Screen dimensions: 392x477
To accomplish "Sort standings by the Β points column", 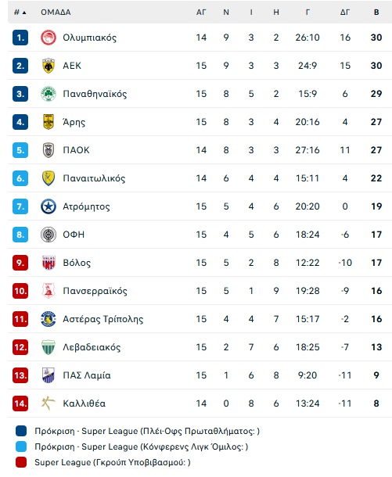I will point(376,13).
